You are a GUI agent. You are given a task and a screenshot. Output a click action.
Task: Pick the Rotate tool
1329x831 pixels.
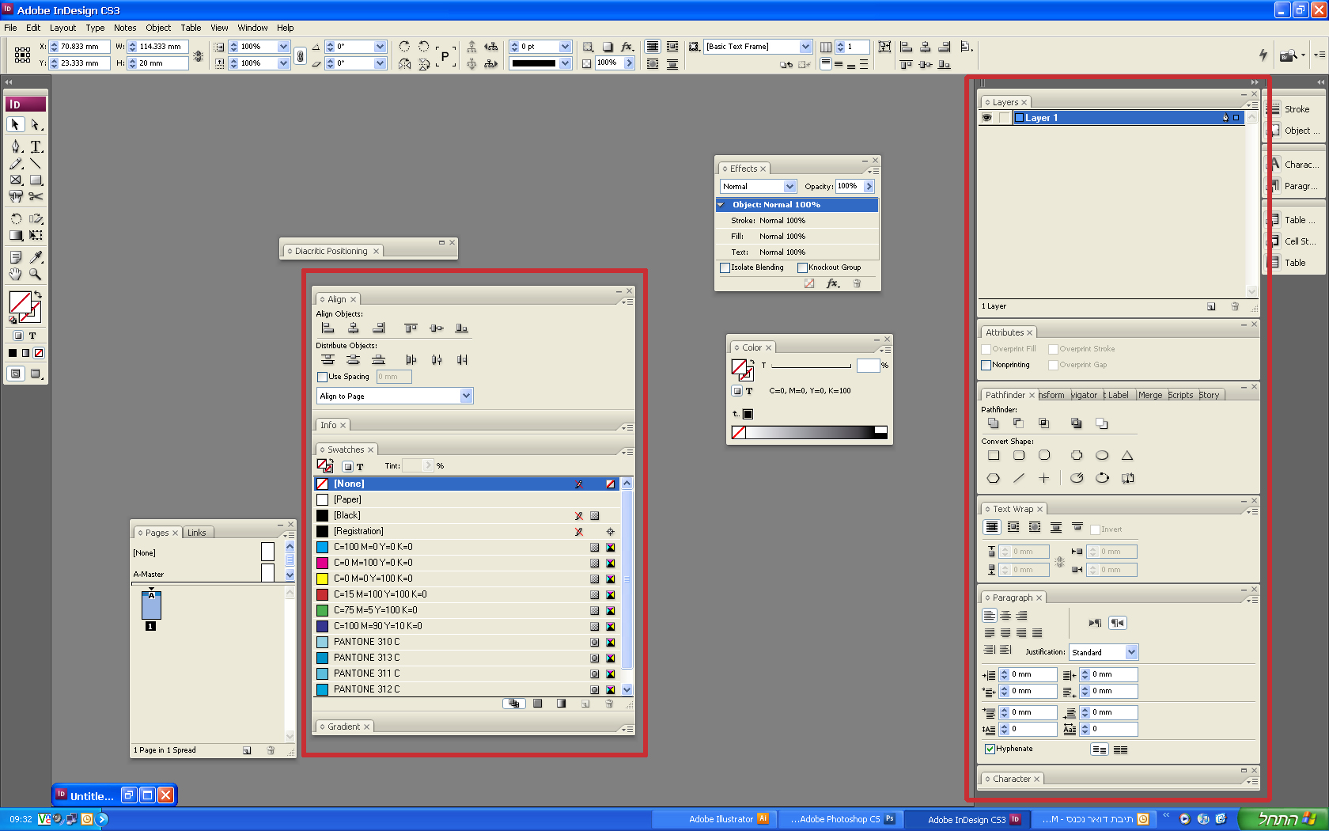tap(15, 218)
